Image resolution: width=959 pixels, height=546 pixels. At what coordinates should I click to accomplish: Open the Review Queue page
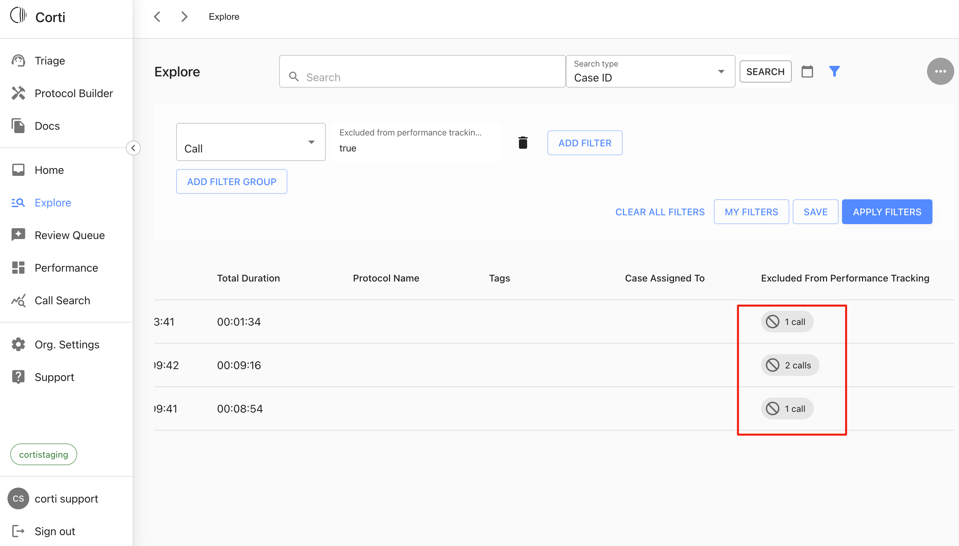click(69, 235)
